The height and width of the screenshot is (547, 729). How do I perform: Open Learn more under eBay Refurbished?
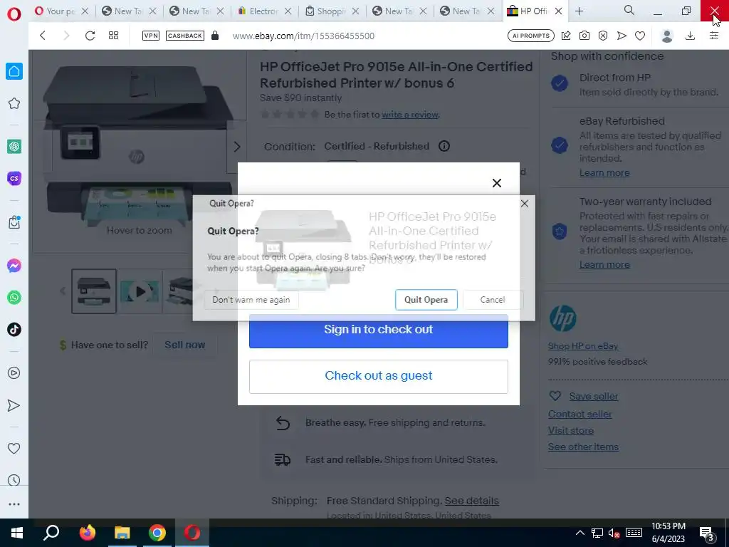[x=604, y=172]
